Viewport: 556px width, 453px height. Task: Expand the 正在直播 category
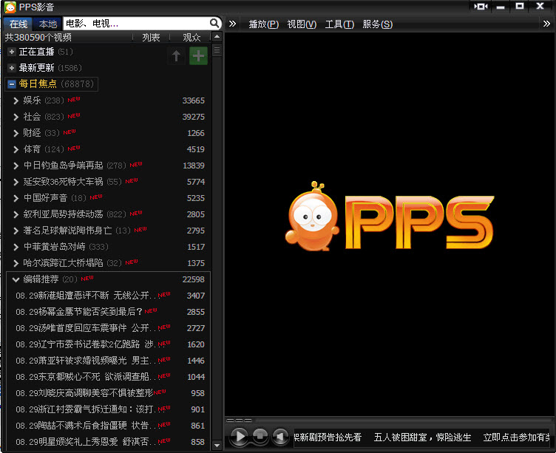click(12, 52)
